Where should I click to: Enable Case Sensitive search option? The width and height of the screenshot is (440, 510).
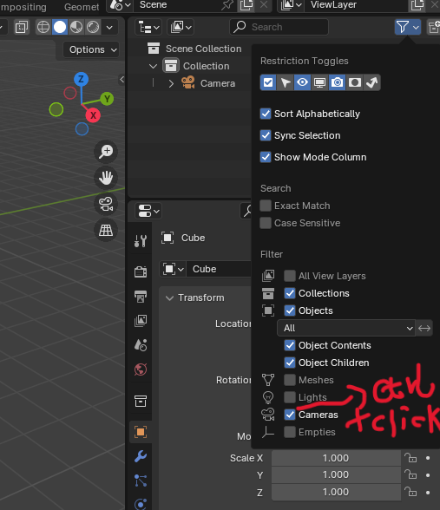click(x=266, y=223)
